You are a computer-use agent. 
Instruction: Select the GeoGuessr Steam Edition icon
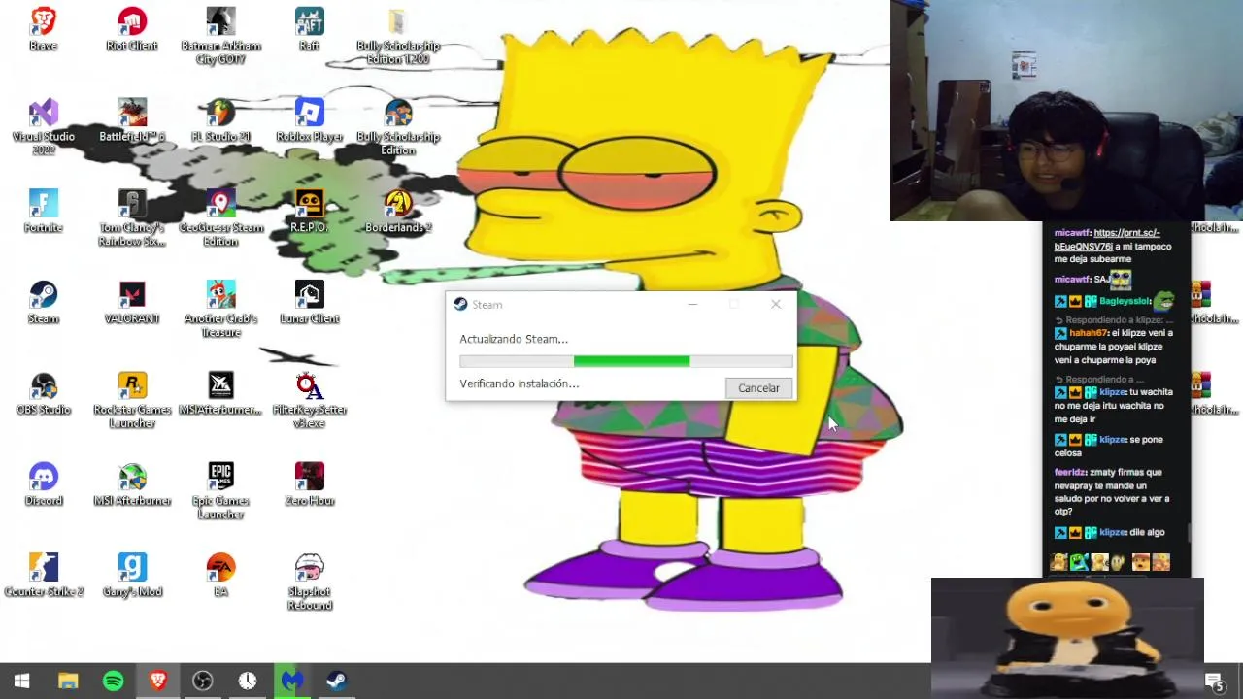pyautogui.click(x=220, y=218)
